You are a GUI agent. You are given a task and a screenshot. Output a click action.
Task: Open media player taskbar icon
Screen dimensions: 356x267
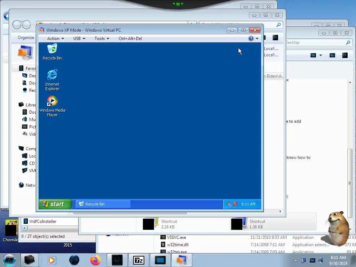pyautogui.click(x=51, y=260)
